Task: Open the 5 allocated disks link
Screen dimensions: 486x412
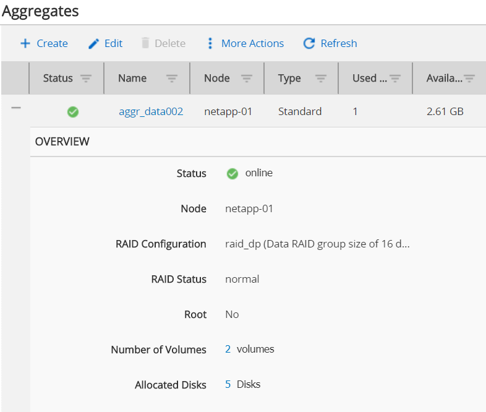Action: tap(228, 385)
